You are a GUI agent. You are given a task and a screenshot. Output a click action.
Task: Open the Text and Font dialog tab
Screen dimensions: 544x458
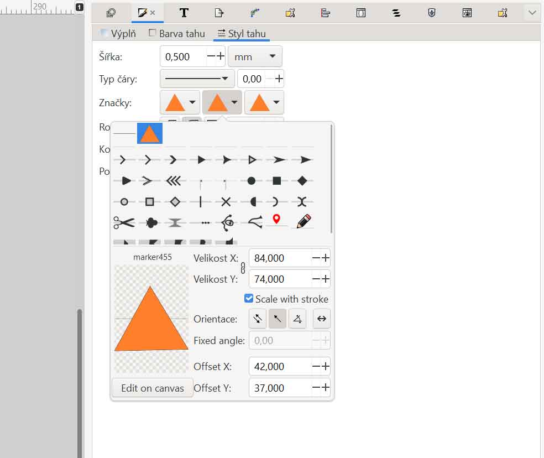pyautogui.click(x=184, y=13)
